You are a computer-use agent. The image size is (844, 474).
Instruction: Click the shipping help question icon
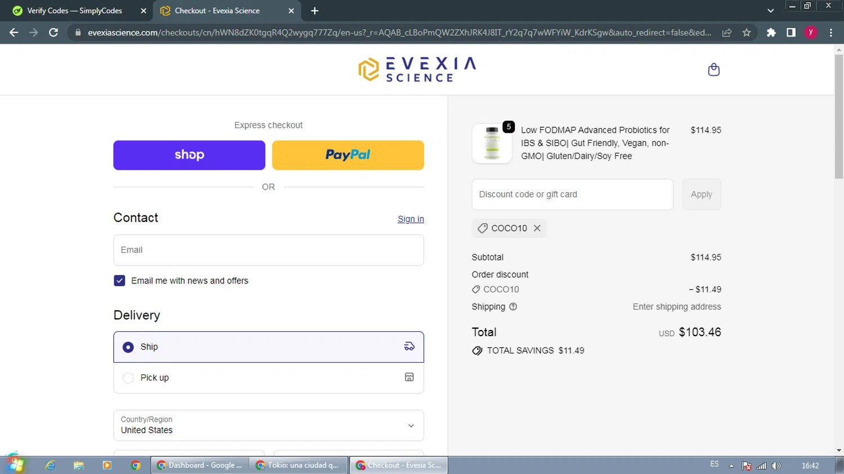coord(513,307)
